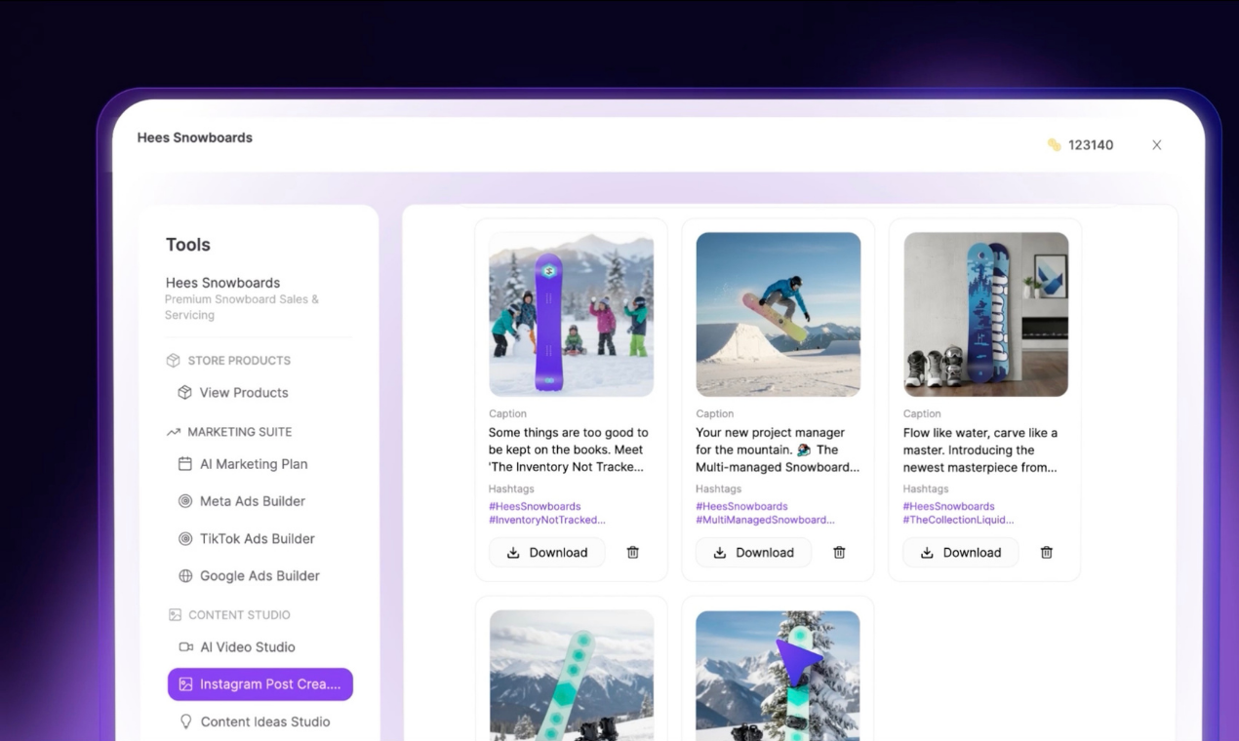Viewport: 1239px width, 741px height.
Task: Download the Inventory Not Tracked post
Action: click(547, 552)
